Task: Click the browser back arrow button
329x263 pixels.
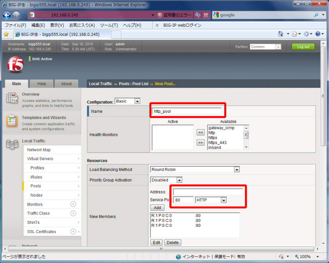Action: click(7, 15)
